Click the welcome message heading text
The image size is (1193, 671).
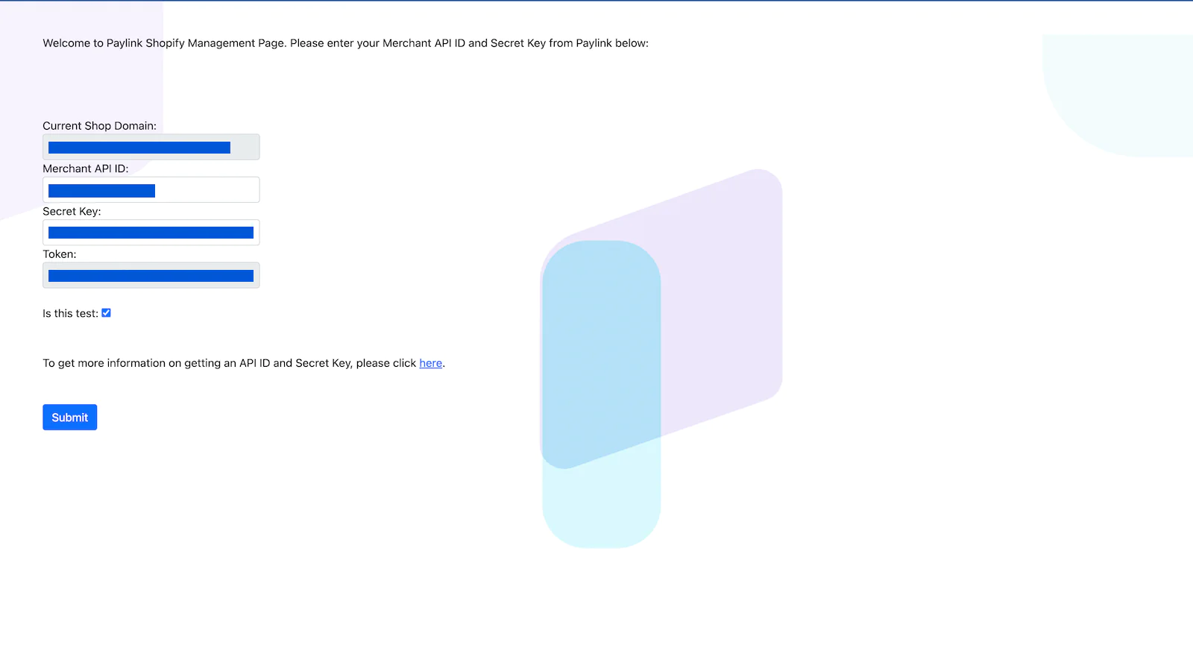pos(346,43)
